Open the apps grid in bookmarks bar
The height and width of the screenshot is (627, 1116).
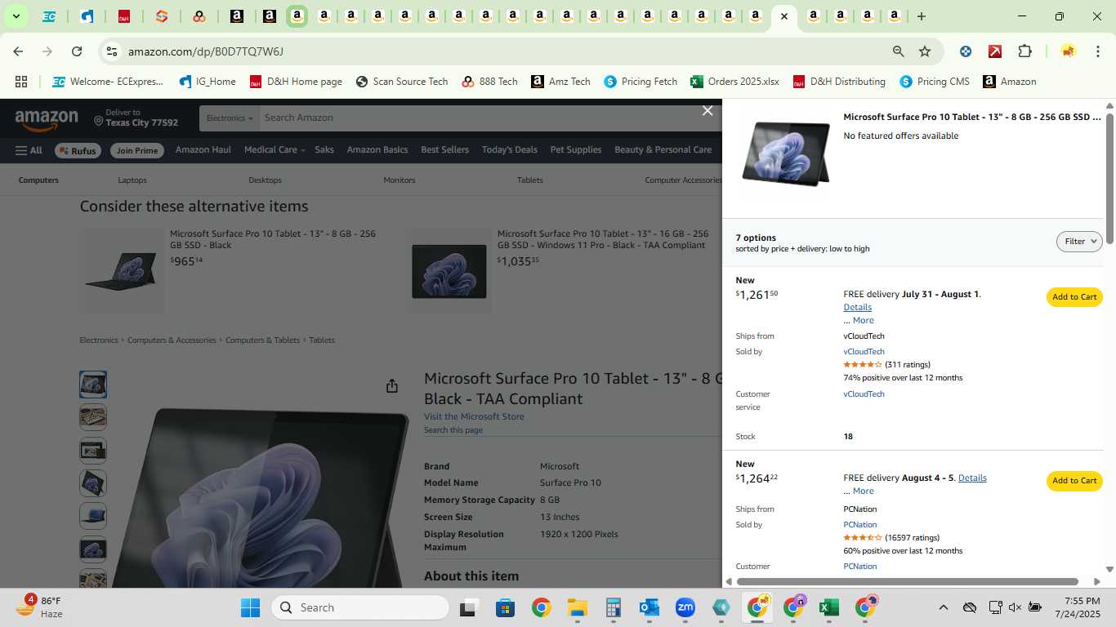click(21, 82)
